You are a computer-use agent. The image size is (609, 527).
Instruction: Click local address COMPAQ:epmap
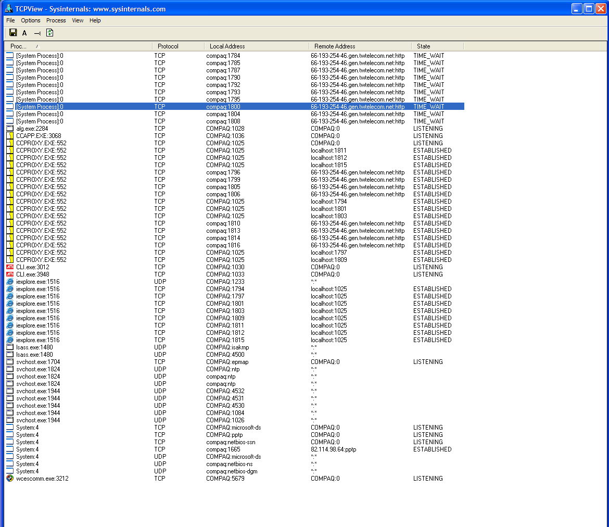[227, 362]
